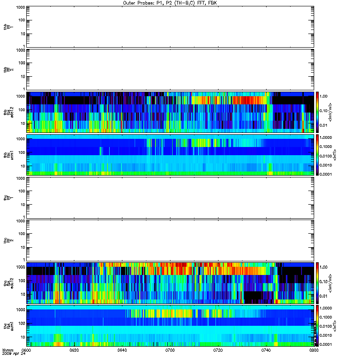Select the empty thb fff 1 spectrogram panel
Screen dimensions: 340x363
click(170, 27)
